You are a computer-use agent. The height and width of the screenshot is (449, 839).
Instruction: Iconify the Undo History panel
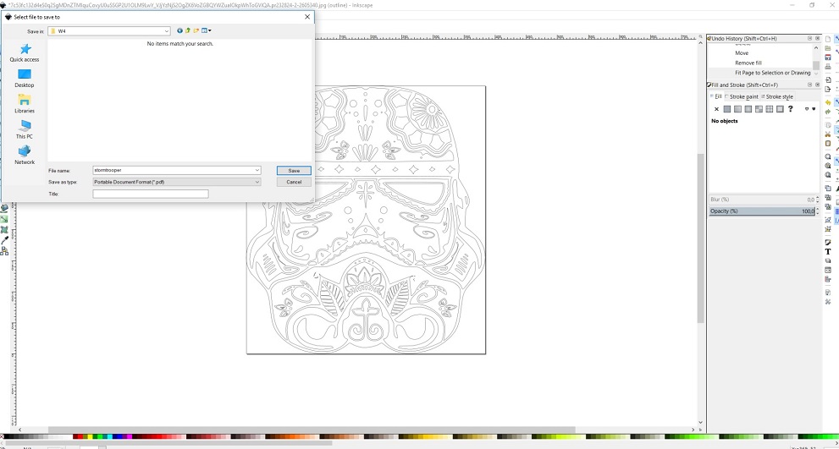(809, 39)
